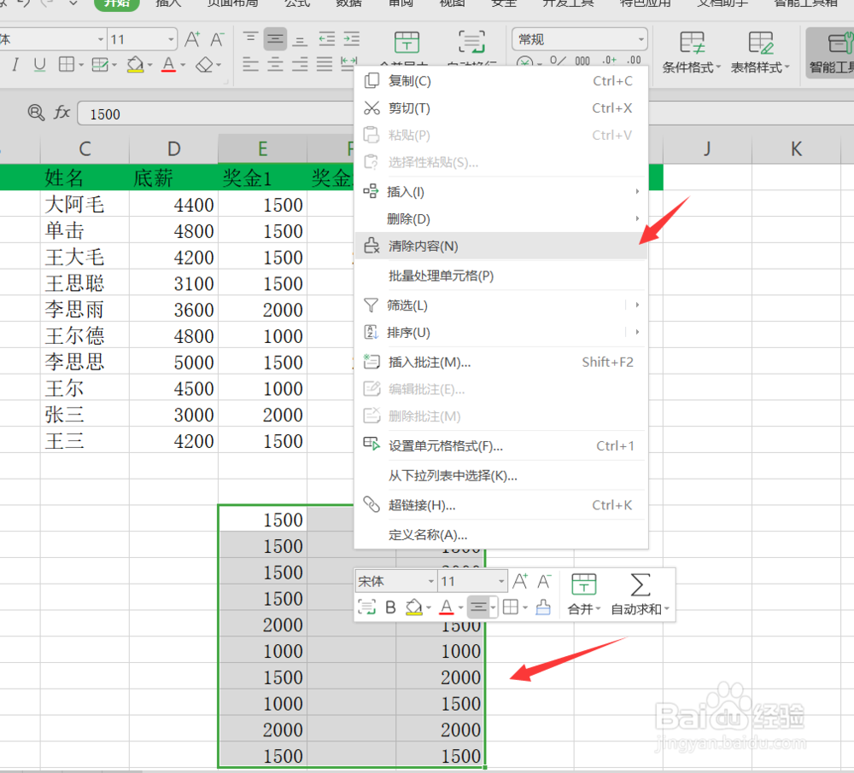
Task: Select the increase font size icon
Action: tap(191, 38)
